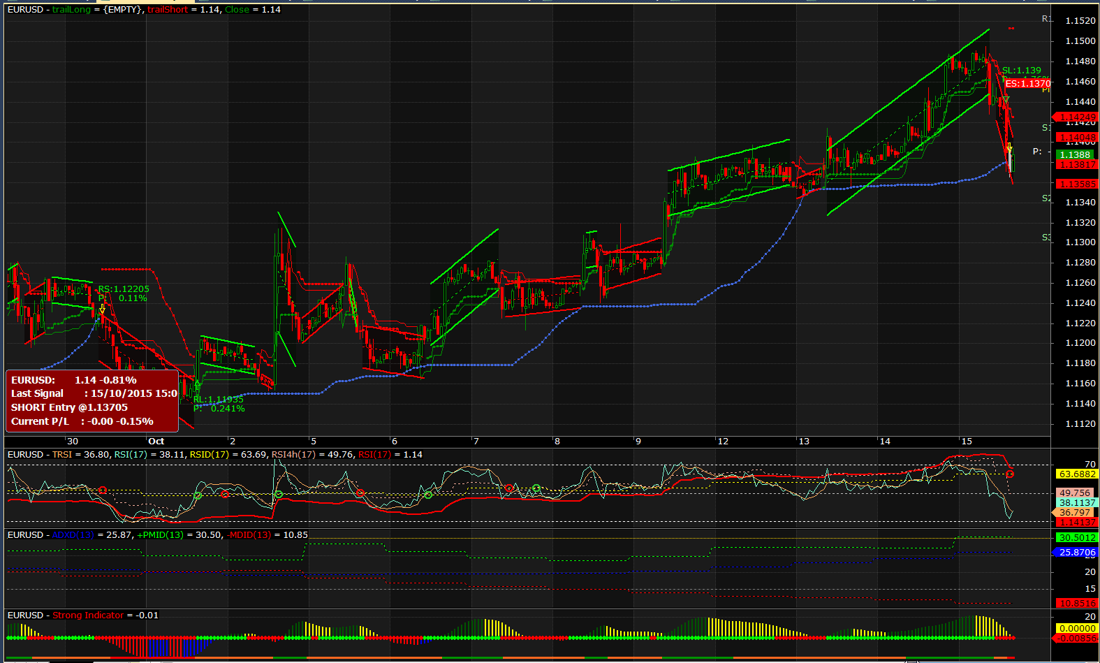The height and width of the screenshot is (663, 1100).
Task: Click the 1.1300 level on the price axis
Action: (x=1080, y=242)
